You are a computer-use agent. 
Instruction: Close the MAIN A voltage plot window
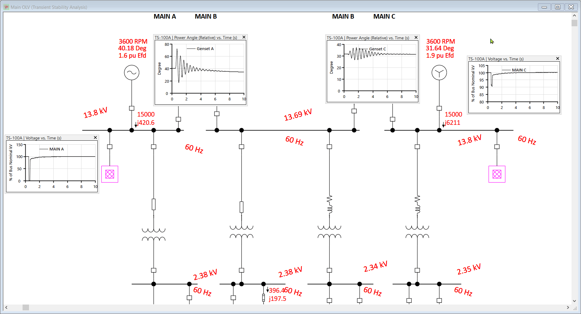coord(95,138)
